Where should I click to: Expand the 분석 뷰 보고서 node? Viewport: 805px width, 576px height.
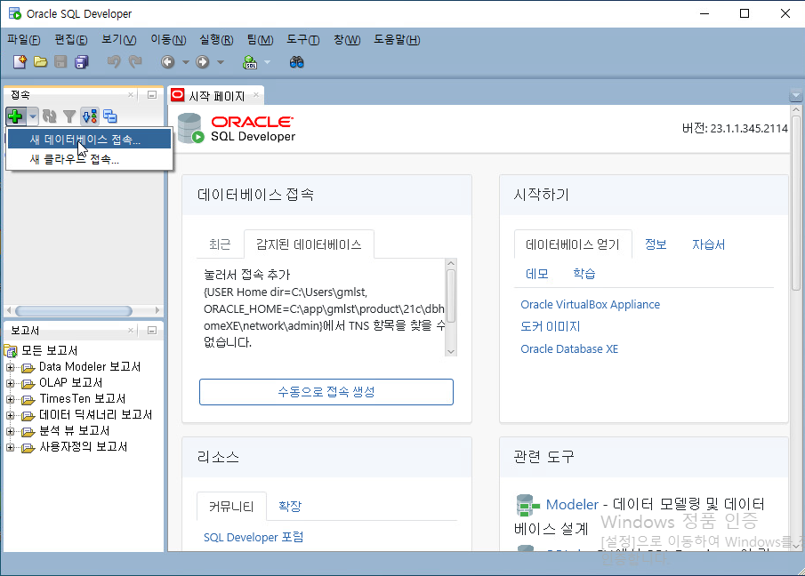click(x=11, y=431)
